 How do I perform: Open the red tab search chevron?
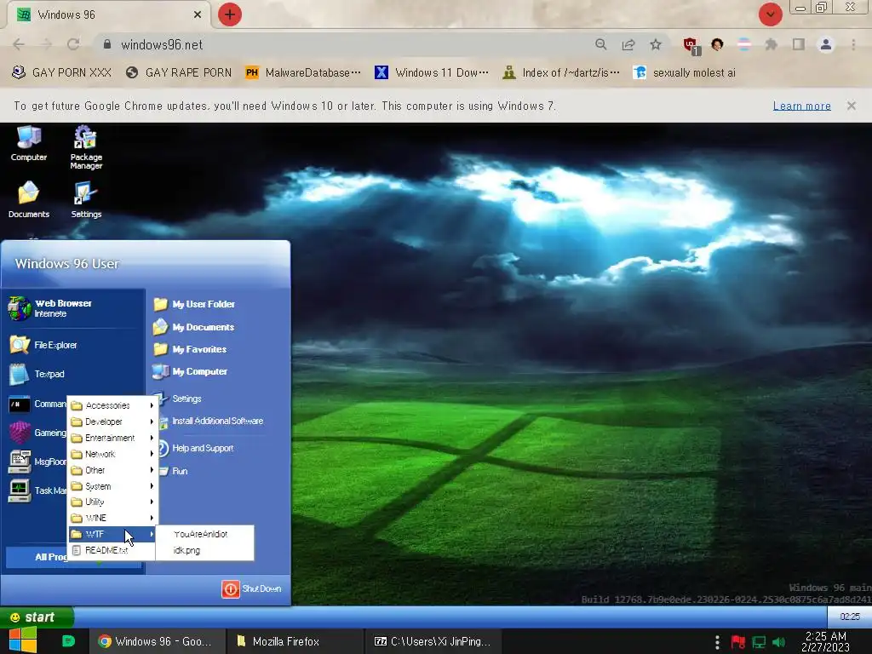coord(770,14)
